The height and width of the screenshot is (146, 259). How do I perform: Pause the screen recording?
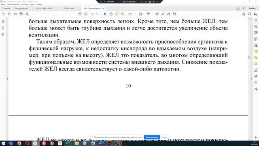[x=142, y=2]
